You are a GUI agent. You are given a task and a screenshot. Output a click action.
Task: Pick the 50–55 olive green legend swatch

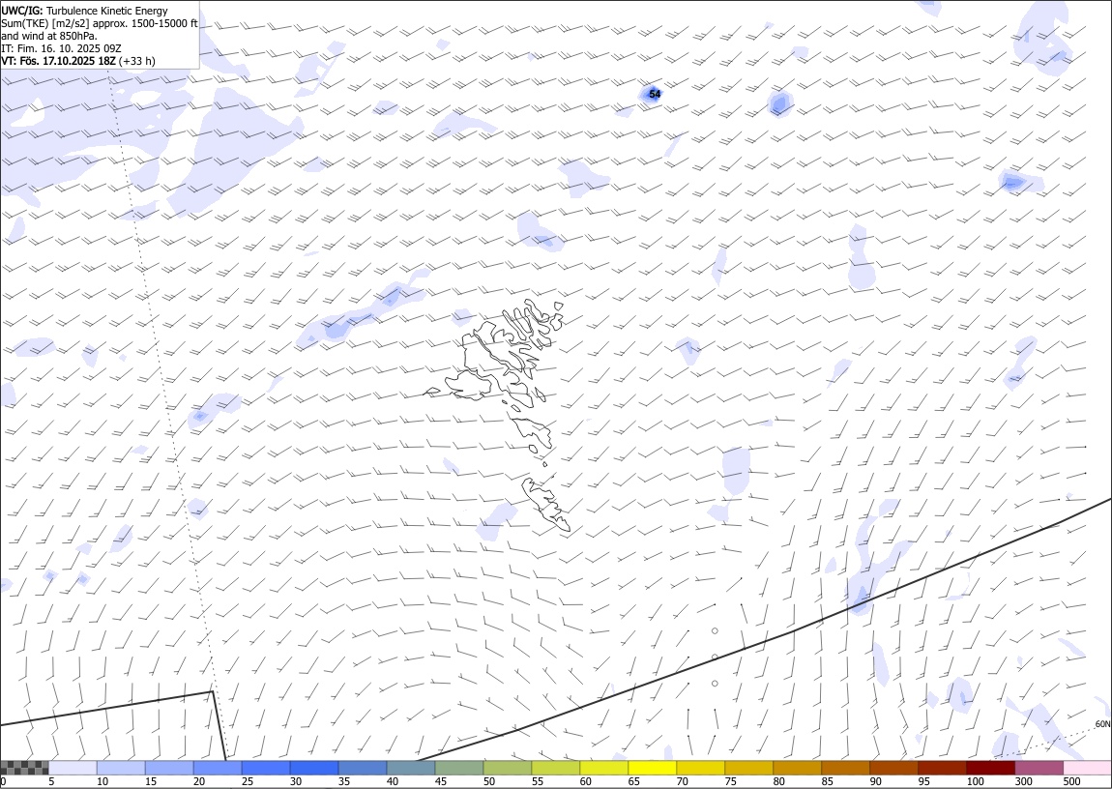pyautogui.click(x=508, y=768)
